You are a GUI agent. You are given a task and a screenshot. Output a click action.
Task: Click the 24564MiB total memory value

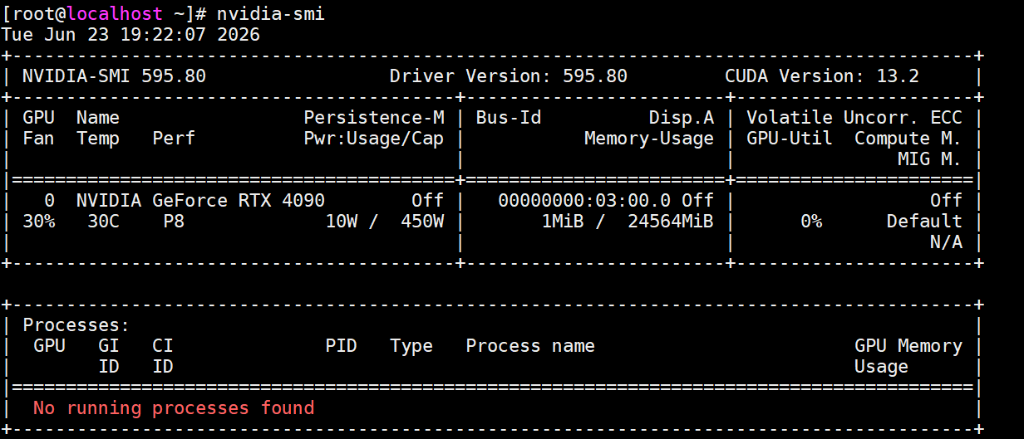671,222
